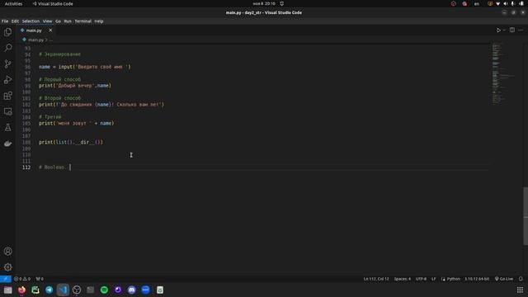Image resolution: width=528 pixels, height=297 pixels.
Task: Open the Extensions view
Action: pos(7,96)
